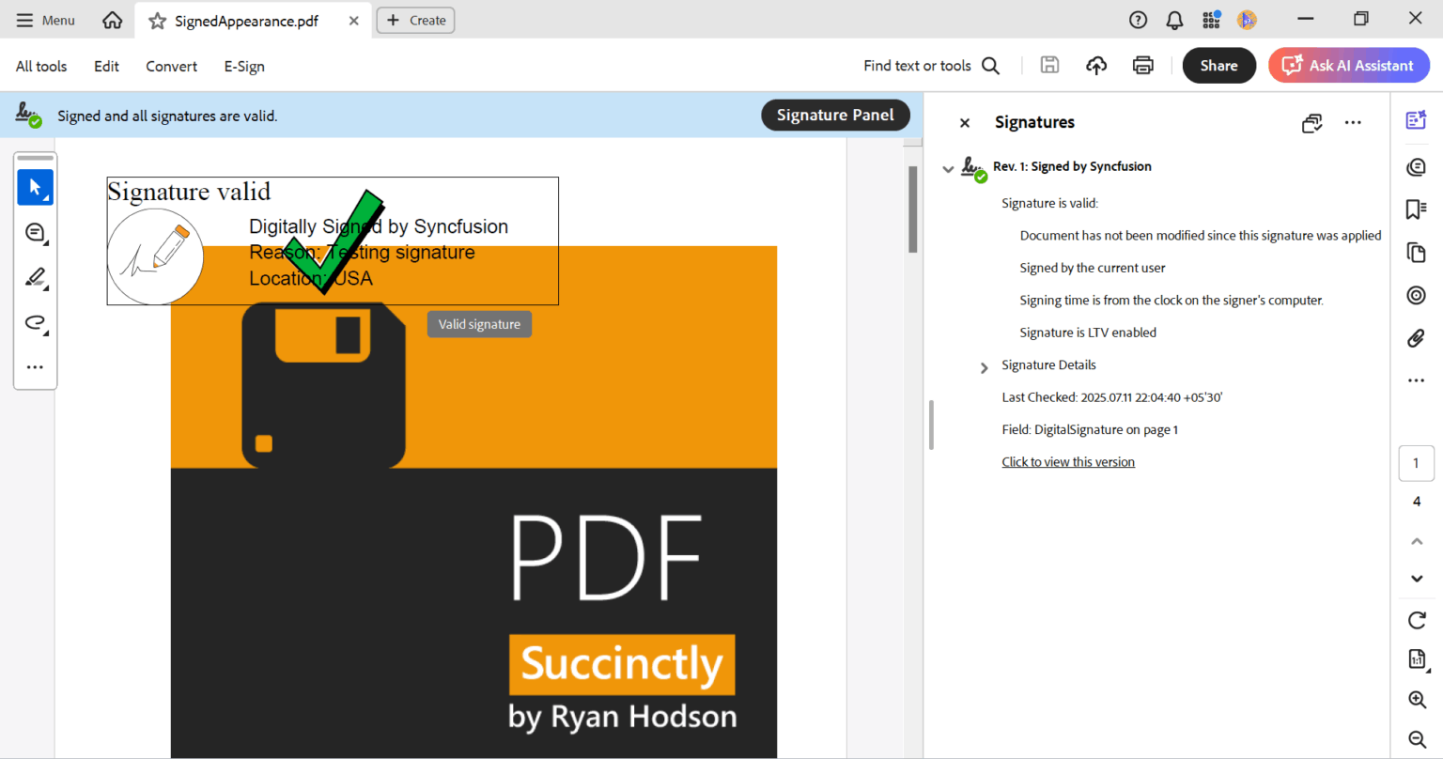Click the 'Click to view this version' link
Image resolution: width=1443 pixels, height=759 pixels.
coord(1068,461)
